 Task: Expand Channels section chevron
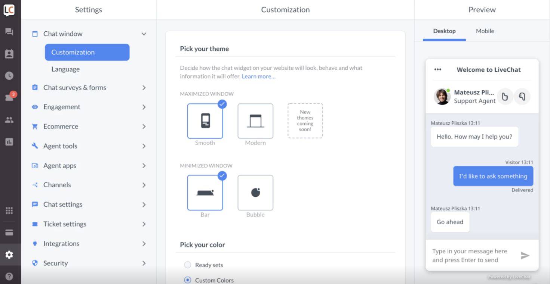point(144,185)
